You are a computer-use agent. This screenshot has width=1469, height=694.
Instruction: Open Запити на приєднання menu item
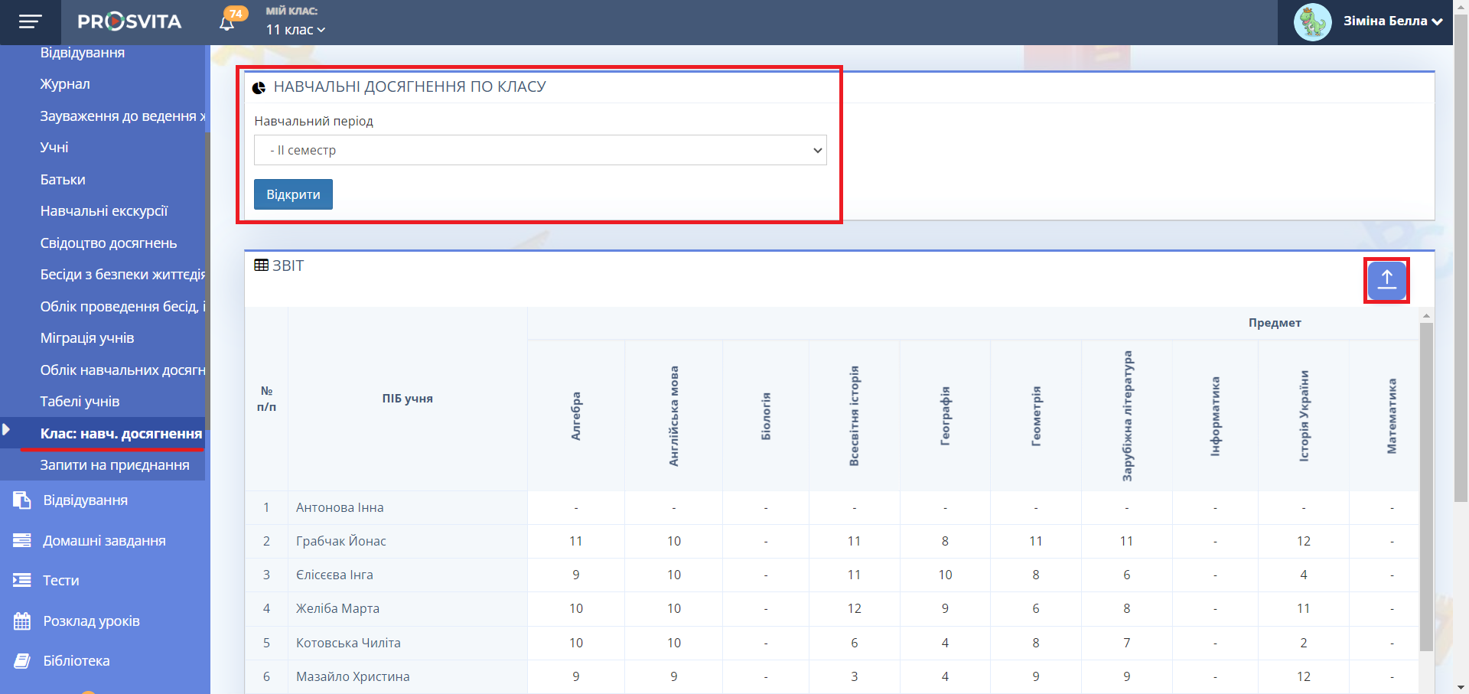(x=115, y=465)
